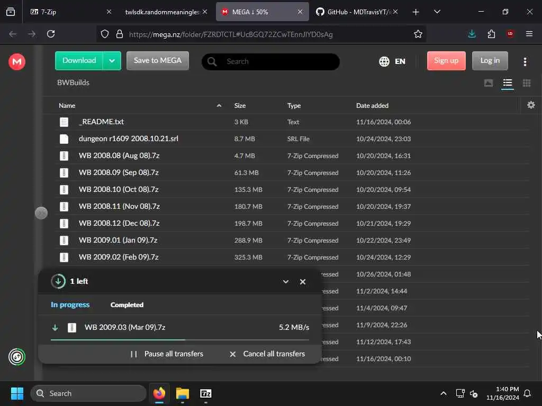Open the list all tabs dropdown

coord(437,12)
